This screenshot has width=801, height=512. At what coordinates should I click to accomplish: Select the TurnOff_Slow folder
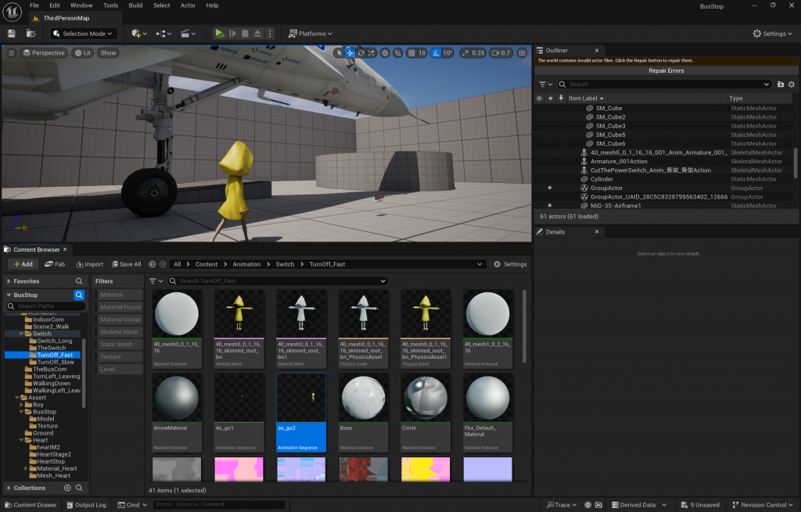56,362
